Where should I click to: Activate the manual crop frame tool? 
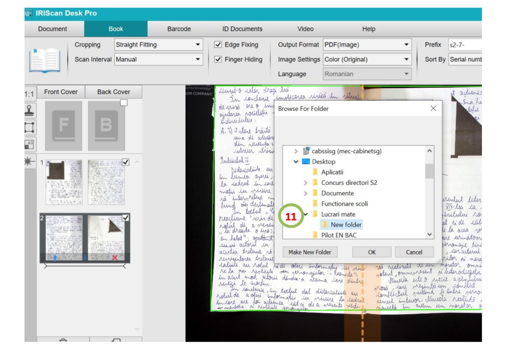click(x=30, y=127)
